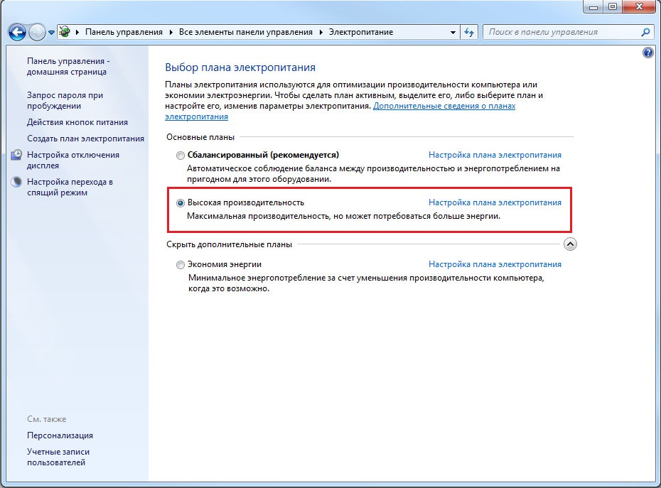Expand the arrow before Панель управления breadcrumb

point(77,32)
